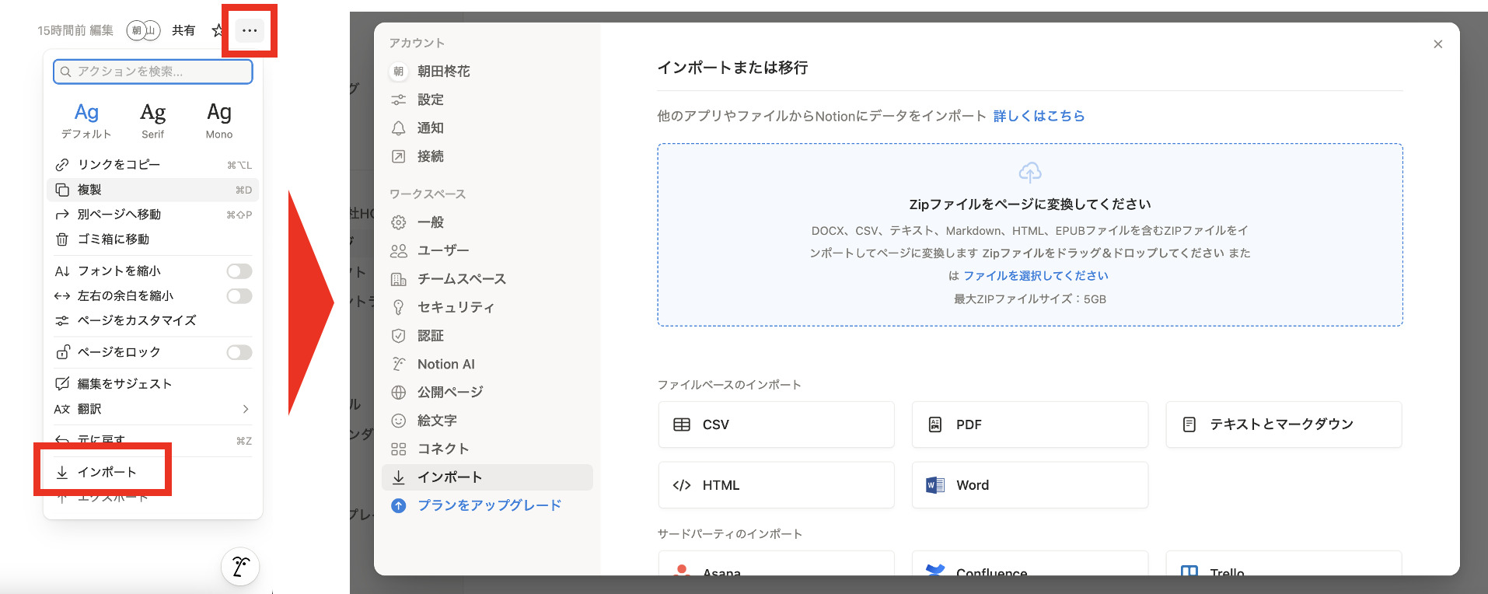Image resolution: width=1488 pixels, height=594 pixels.
Task: Click the smiley icon beside 絵文字
Action: pos(399,421)
